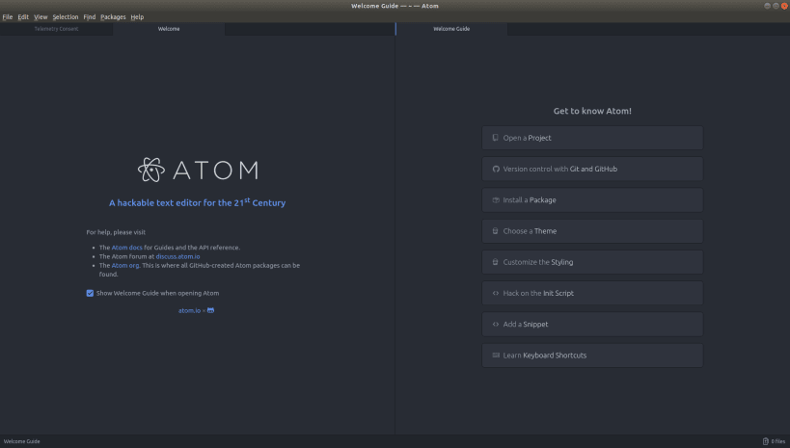Open the Help menu
790x448 pixels.
pyautogui.click(x=138, y=17)
